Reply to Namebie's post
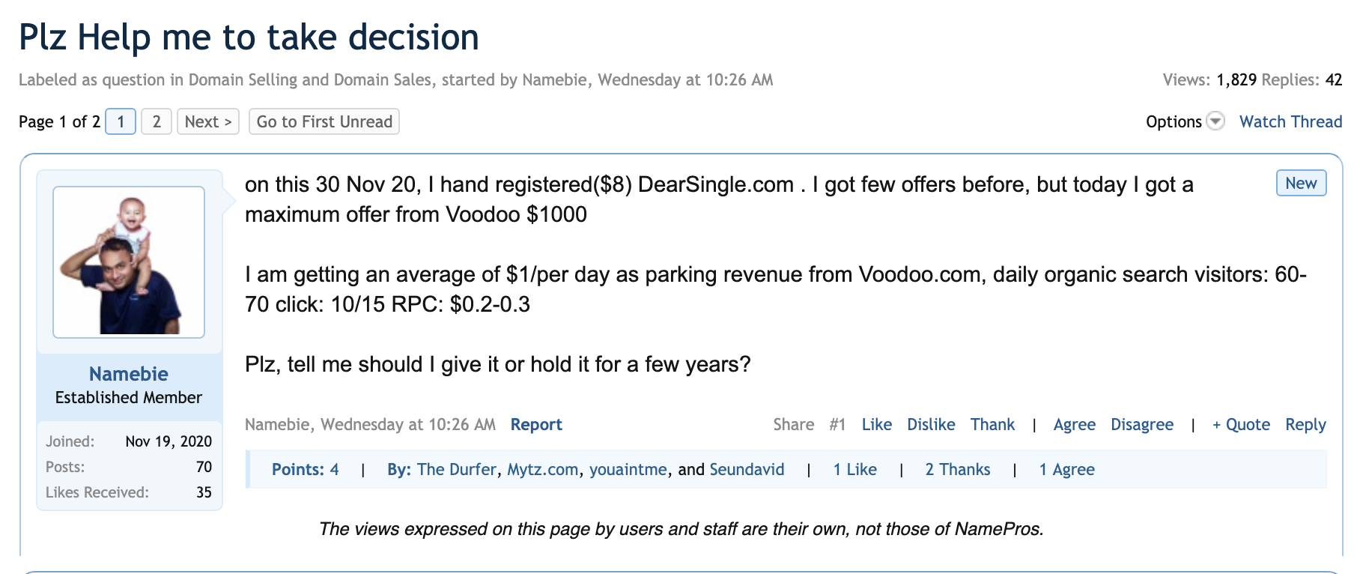The image size is (1357, 574). tap(1305, 424)
